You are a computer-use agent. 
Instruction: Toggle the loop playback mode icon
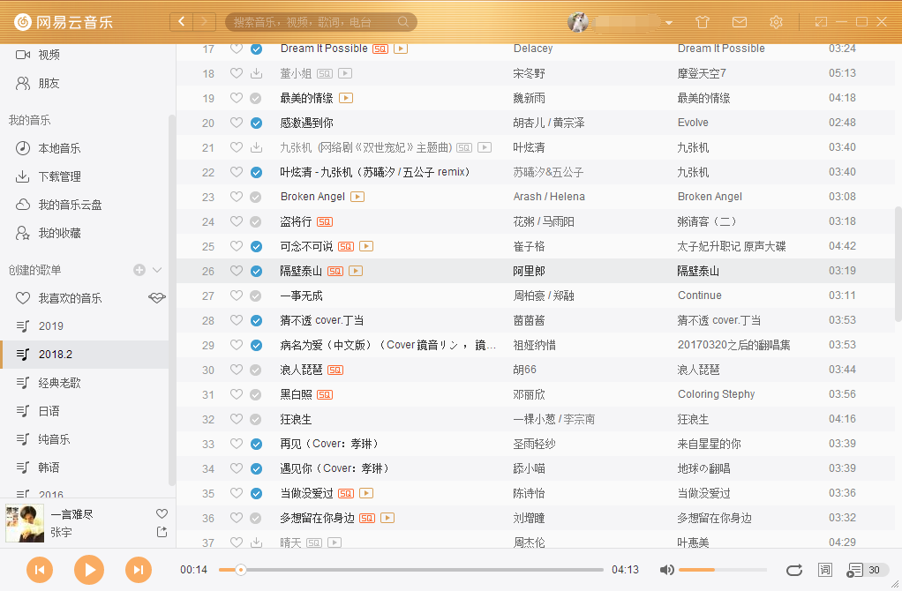pos(794,570)
